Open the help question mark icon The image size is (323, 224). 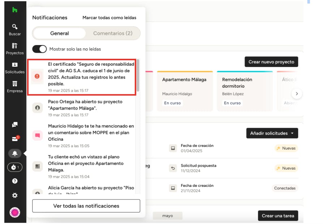pos(15,181)
